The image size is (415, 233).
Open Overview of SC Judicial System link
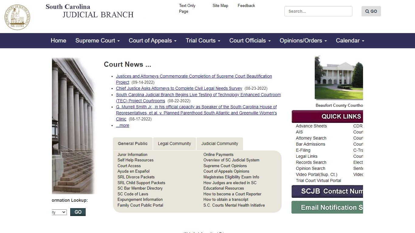[x=232, y=160]
